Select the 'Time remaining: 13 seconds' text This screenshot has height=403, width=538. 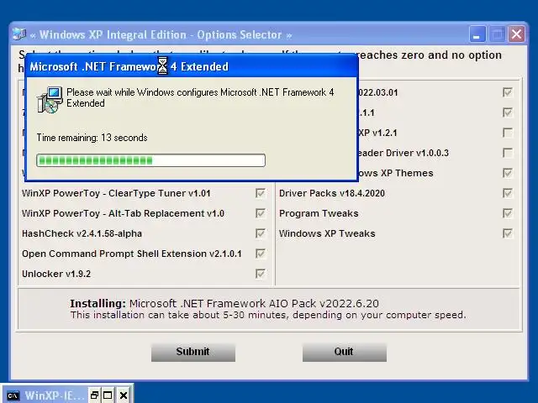92,138
